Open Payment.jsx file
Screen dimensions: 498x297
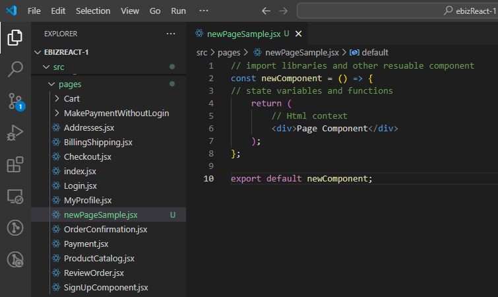pyautogui.click(x=86, y=244)
